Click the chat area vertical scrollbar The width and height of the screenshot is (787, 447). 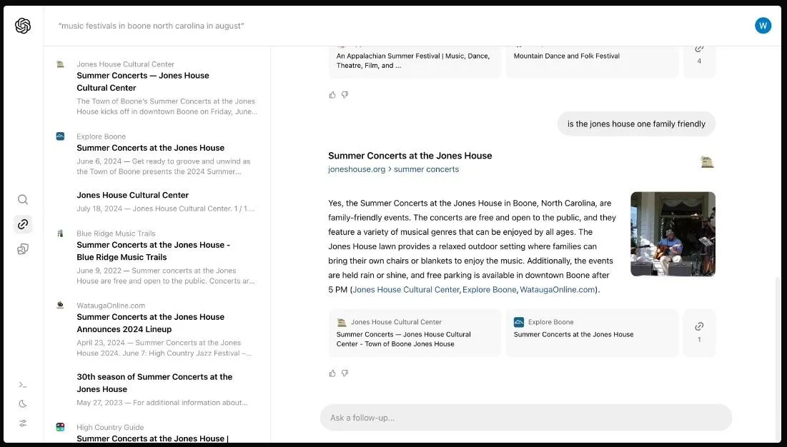tap(778, 358)
